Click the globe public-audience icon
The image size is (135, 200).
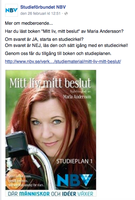(x=66, y=14)
